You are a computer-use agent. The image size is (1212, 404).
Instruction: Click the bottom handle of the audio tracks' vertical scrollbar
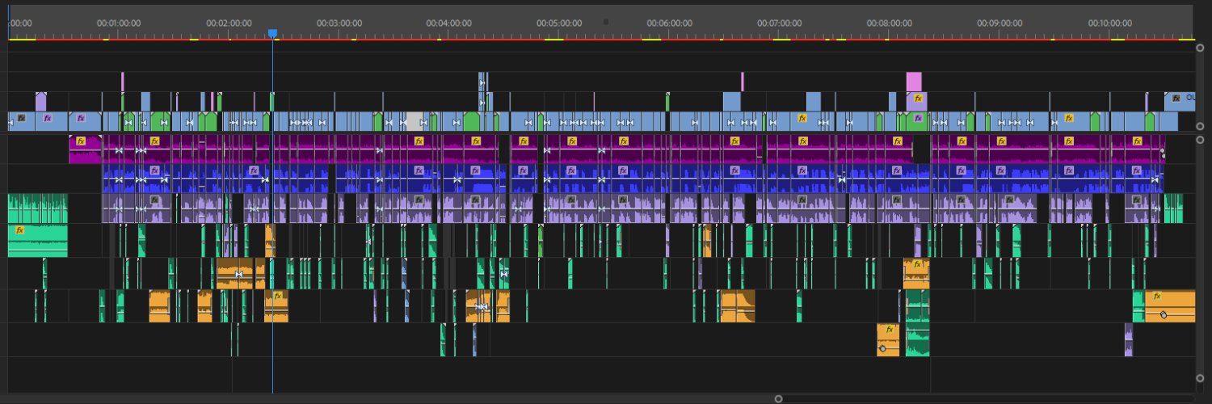coord(1201,378)
